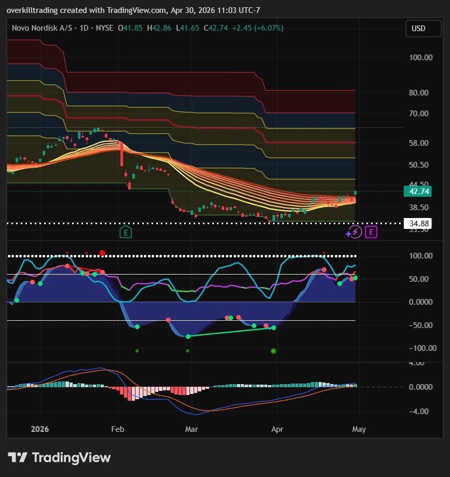Click the Apr label on the time axis
This screenshot has width=450, height=477.
277,429
